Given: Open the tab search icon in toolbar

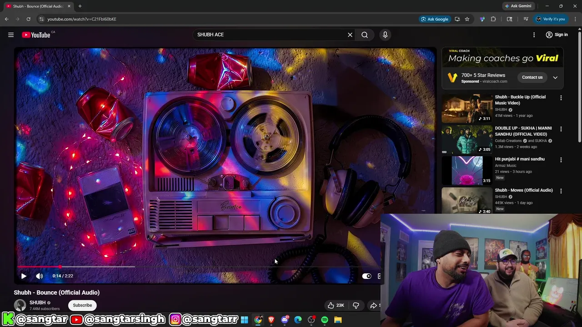Looking at the screenshot, I should [x=509, y=19].
